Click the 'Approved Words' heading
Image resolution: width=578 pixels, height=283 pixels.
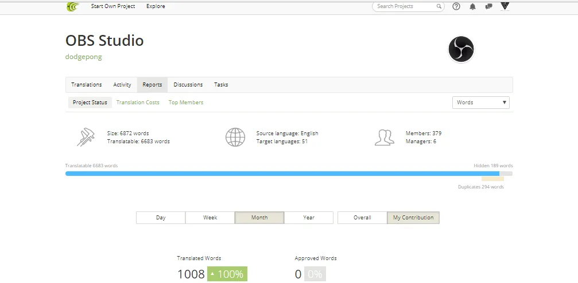(x=316, y=258)
